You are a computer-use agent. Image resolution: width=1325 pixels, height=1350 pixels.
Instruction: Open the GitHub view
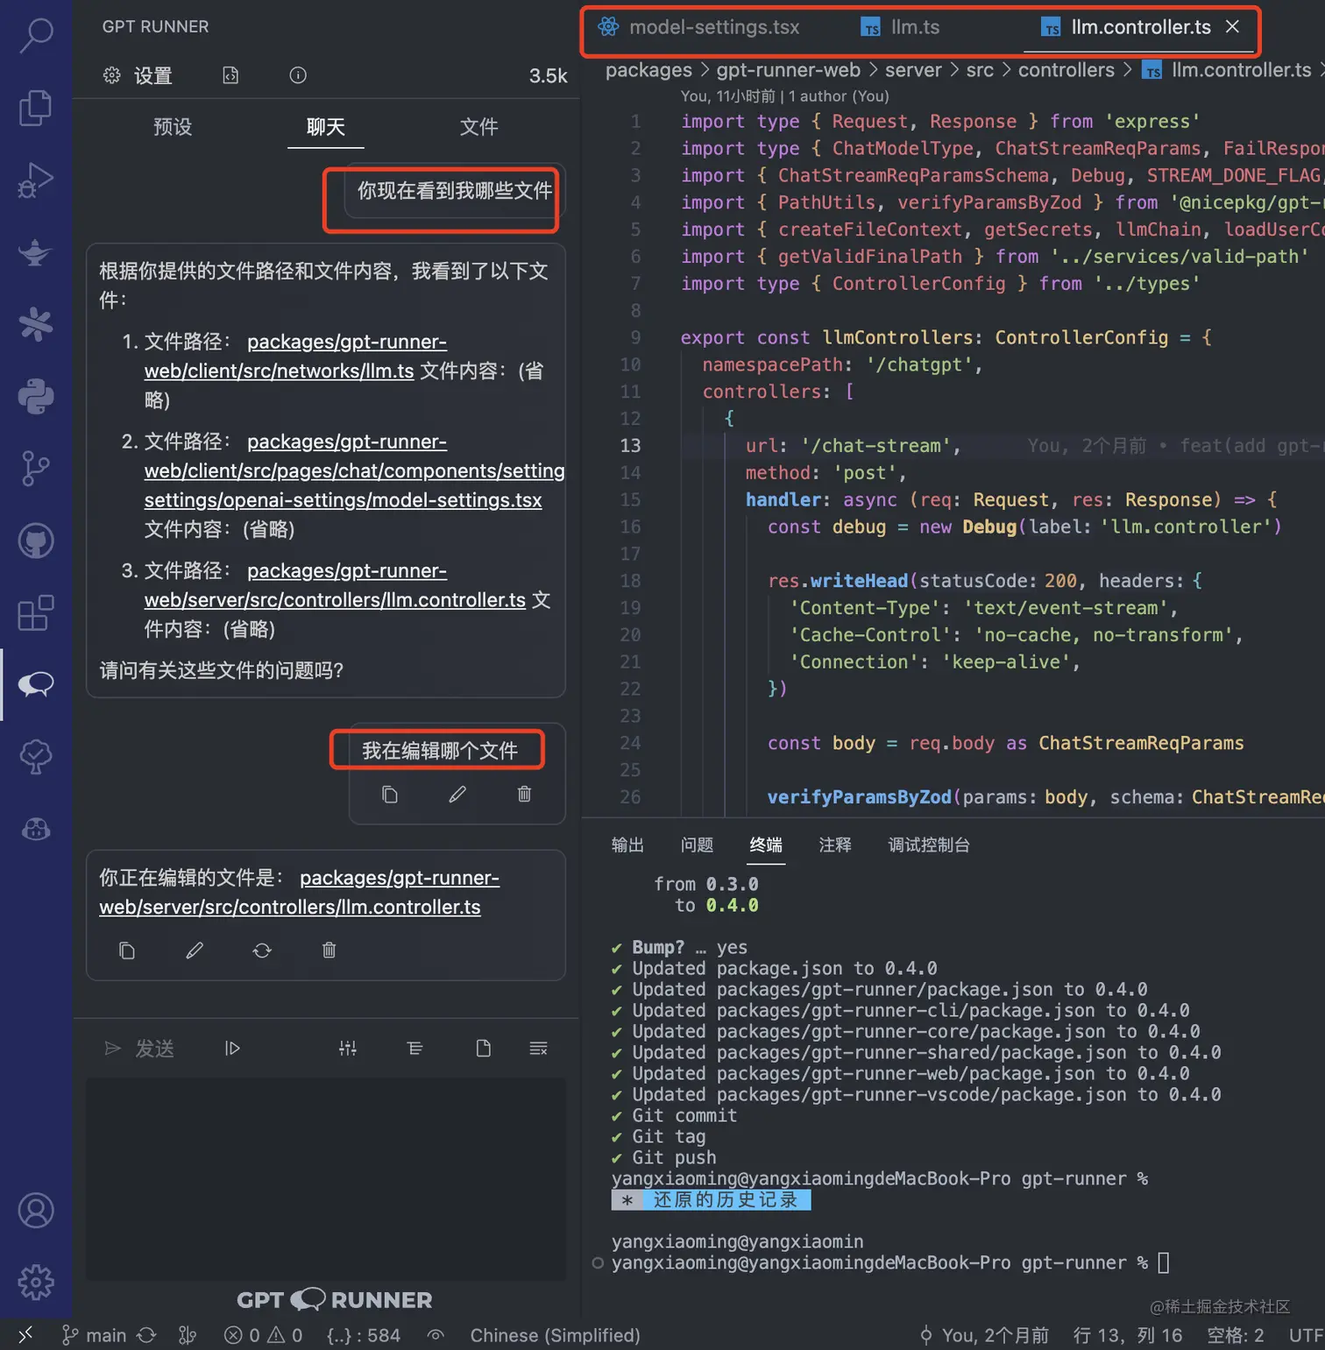(x=36, y=541)
